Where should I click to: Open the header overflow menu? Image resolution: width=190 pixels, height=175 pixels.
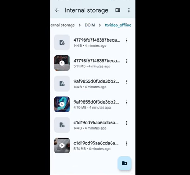point(129,10)
